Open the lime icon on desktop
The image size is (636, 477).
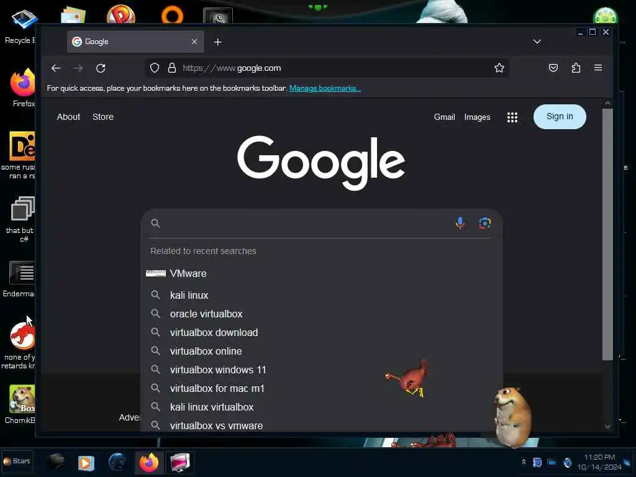pyautogui.click(x=605, y=16)
